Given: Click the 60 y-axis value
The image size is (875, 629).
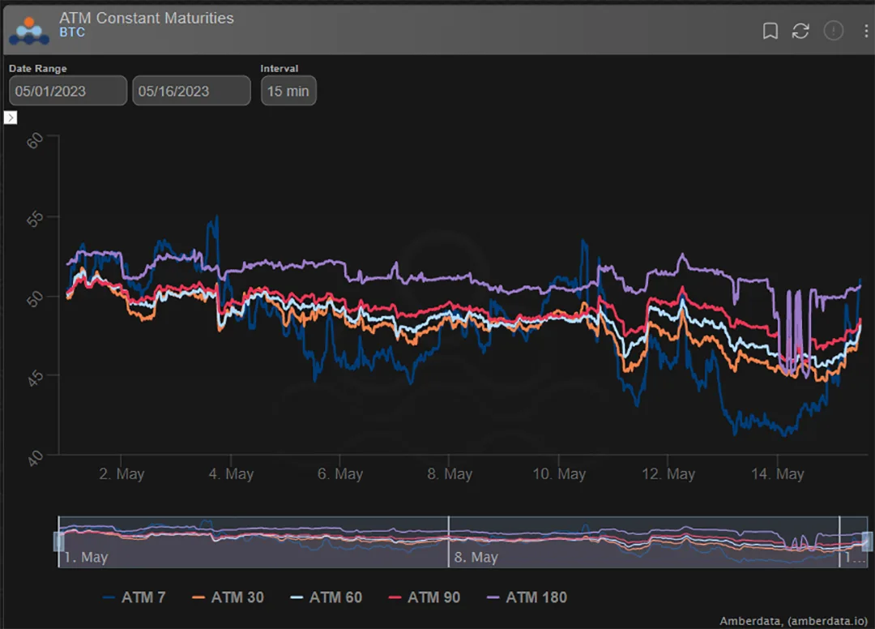Looking at the screenshot, I should coord(35,141).
